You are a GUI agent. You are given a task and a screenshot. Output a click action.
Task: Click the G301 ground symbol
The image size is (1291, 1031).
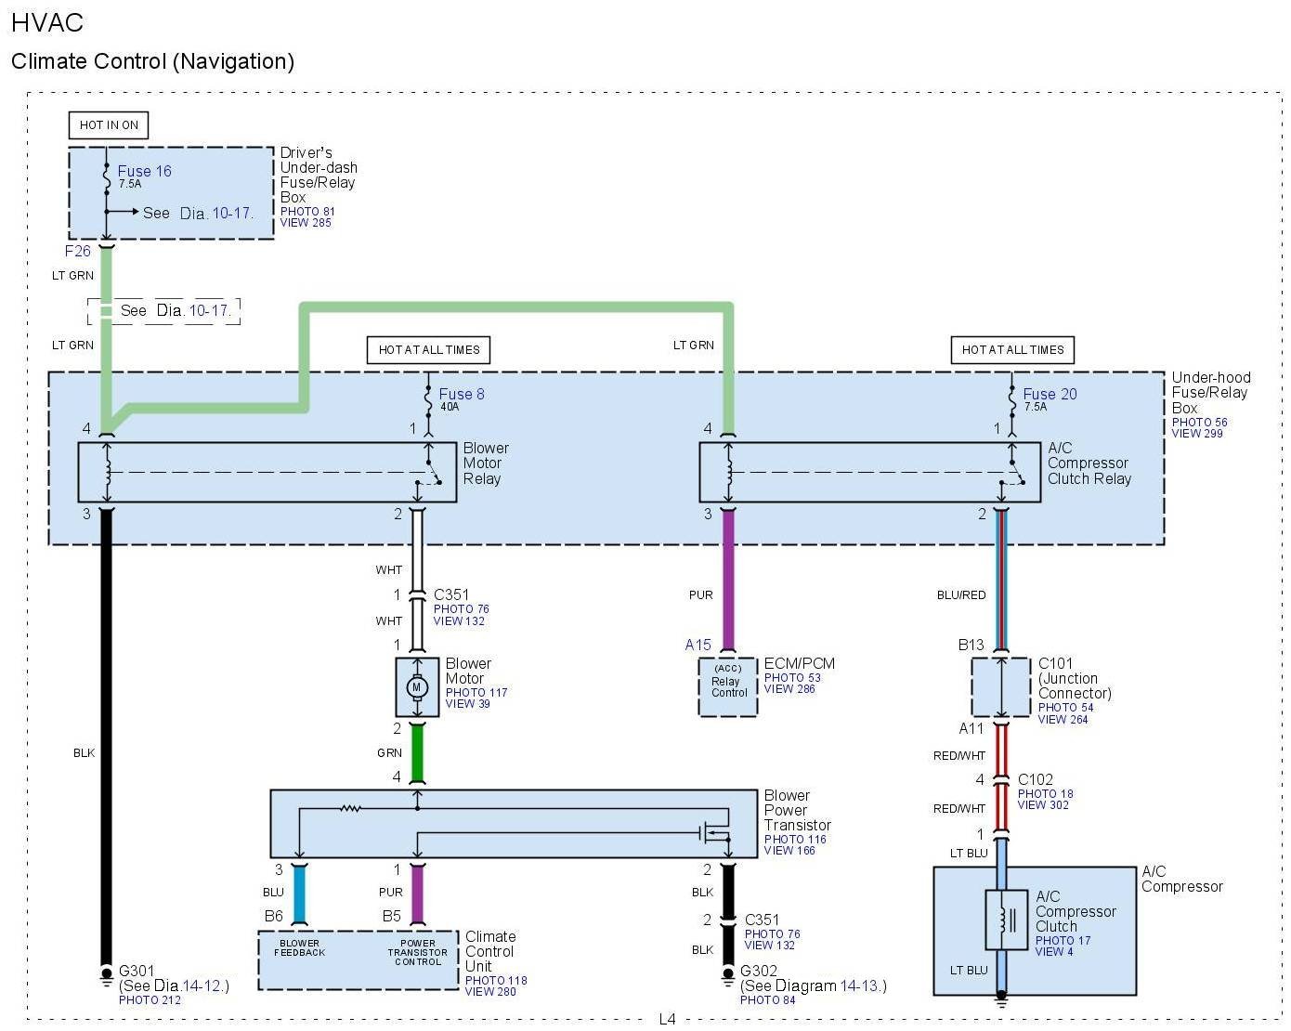click(x=106, y=974)
